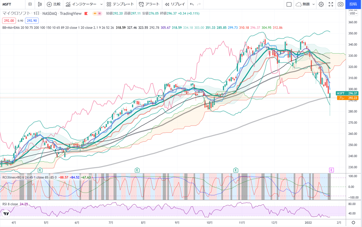Click the blue 292.90 buy price button

click(32, 21)
